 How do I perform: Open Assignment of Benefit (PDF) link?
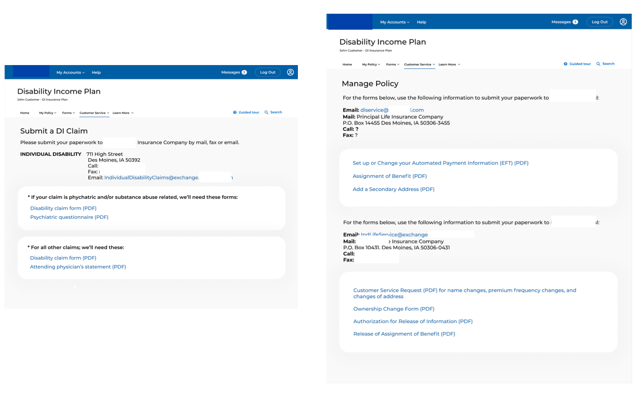(390, 176)
